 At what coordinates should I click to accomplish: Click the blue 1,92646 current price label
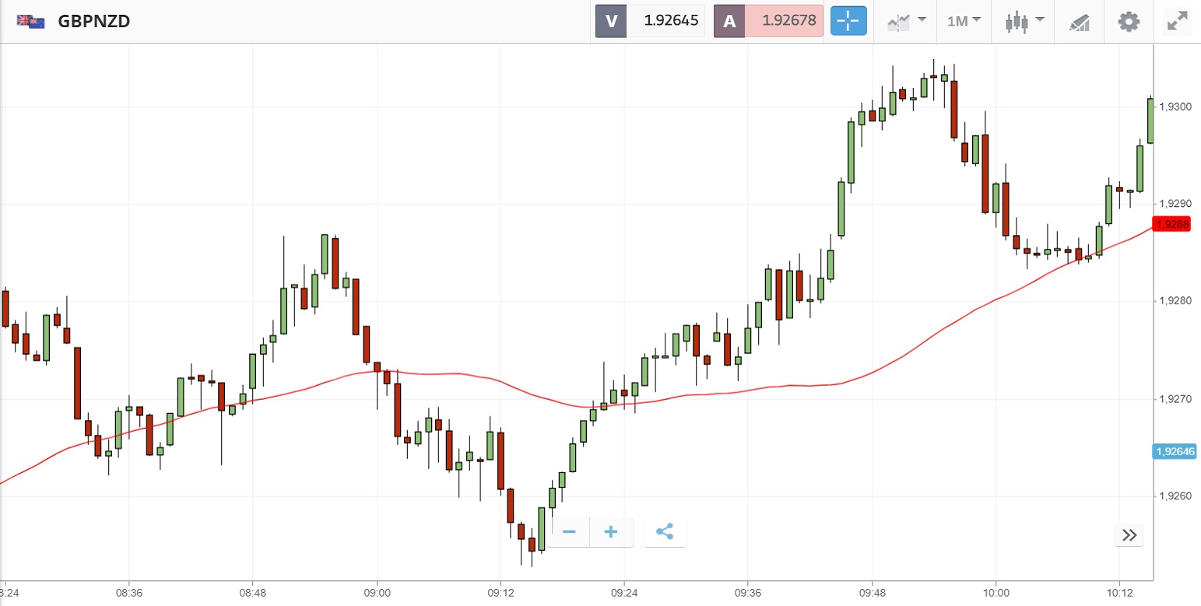pyautogui.click(x=1175, y=451)
